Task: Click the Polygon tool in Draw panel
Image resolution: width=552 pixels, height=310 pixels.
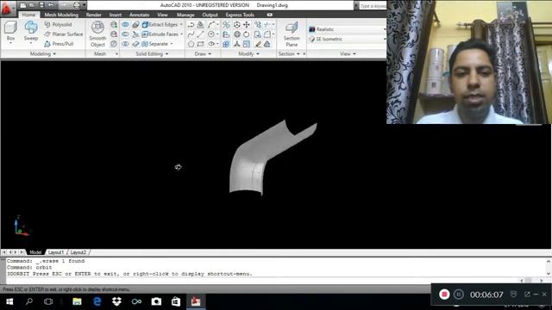Action: tap(191, 44)
